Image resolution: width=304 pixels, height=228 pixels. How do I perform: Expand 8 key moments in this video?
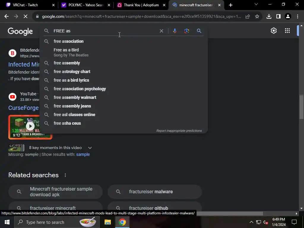coord(90,148)
